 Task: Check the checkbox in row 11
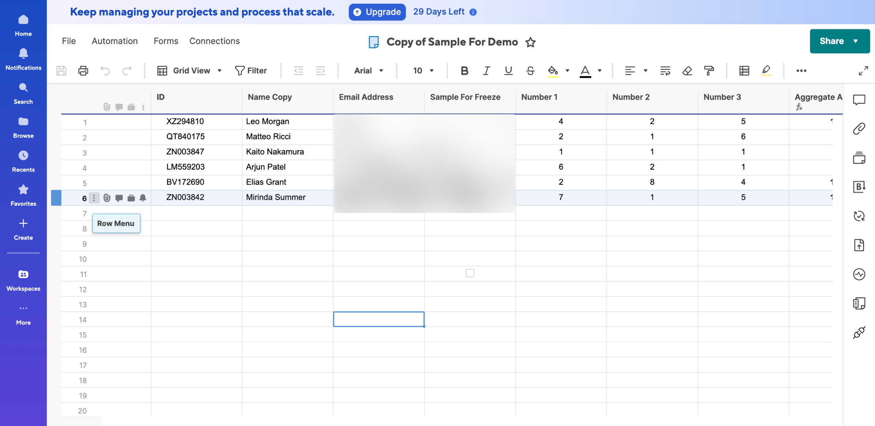click(x=470, y=273)
